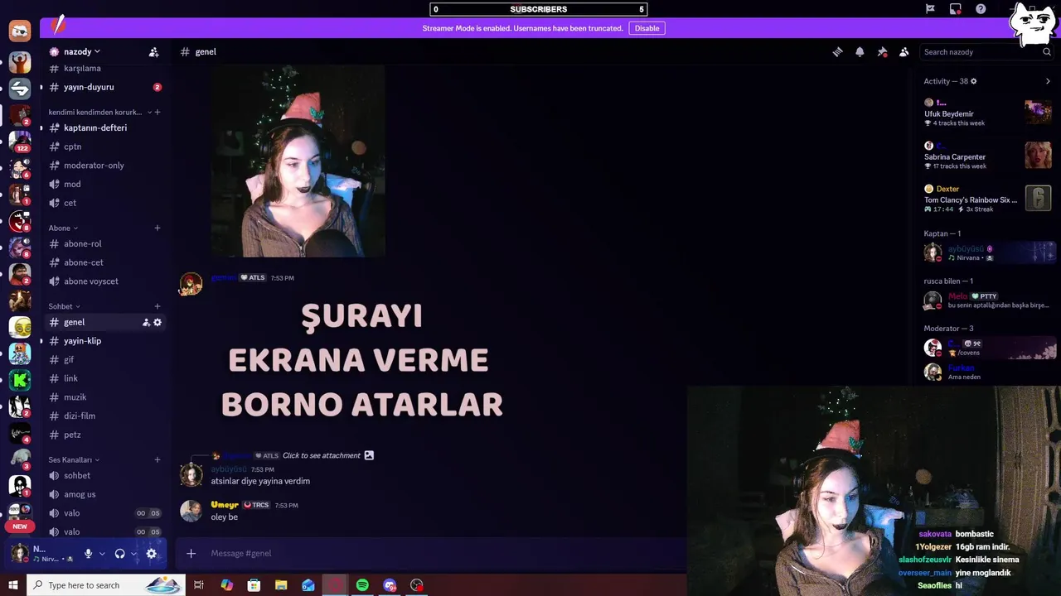Click the invite people icon beside nazody

[153, 51]
